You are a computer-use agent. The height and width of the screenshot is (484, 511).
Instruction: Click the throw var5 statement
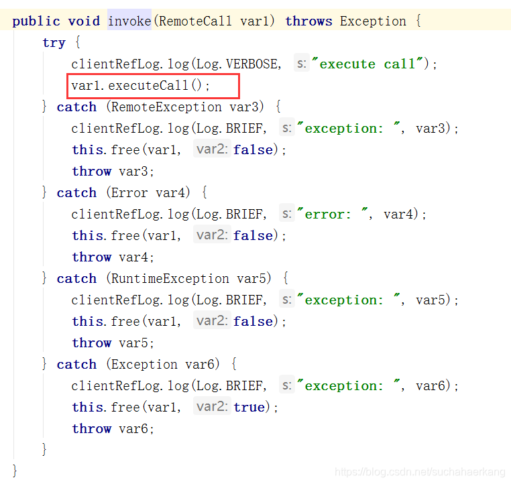click(113, 343)
